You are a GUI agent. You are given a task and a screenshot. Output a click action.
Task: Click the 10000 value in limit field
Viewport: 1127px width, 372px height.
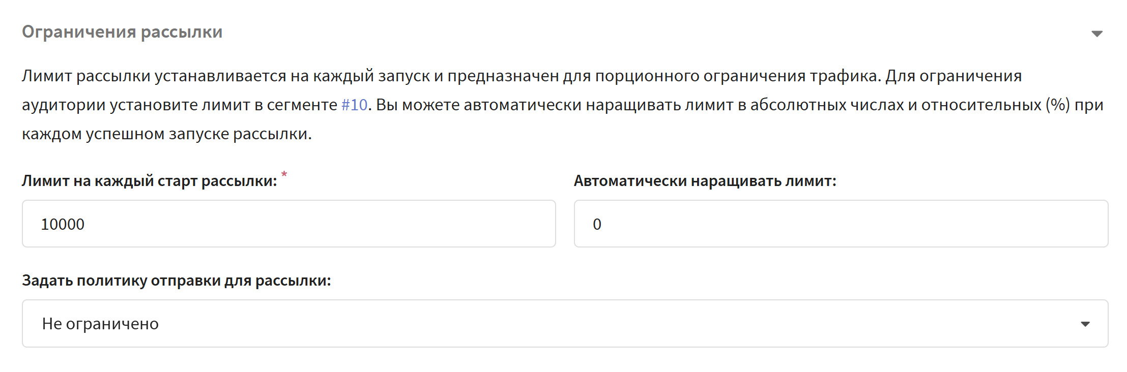point(63,224)
